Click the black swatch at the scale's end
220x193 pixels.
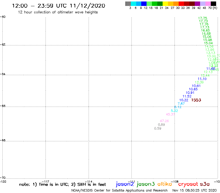point(213,4)
